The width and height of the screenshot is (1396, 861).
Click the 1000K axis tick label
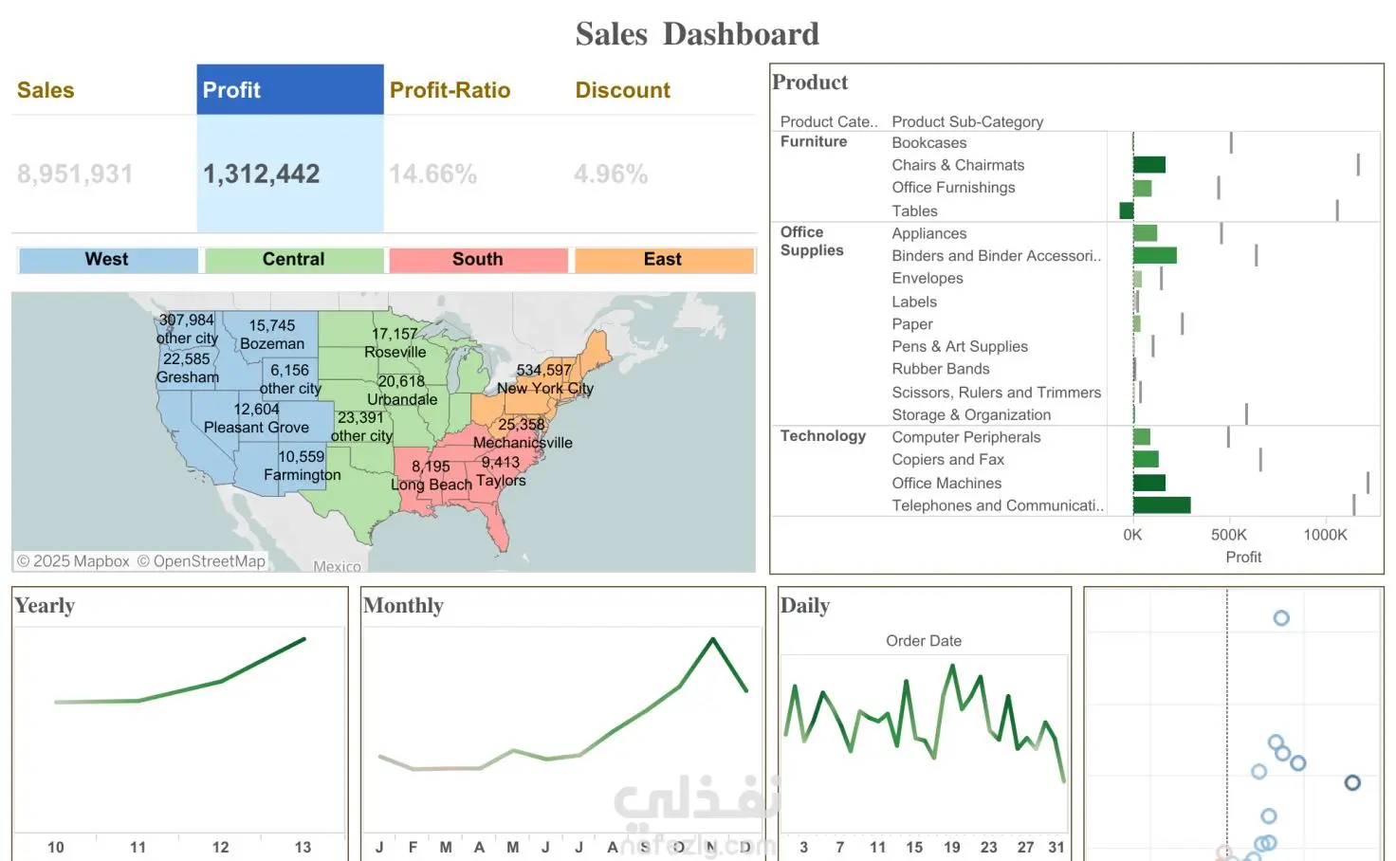click(x=1325, y=535)
